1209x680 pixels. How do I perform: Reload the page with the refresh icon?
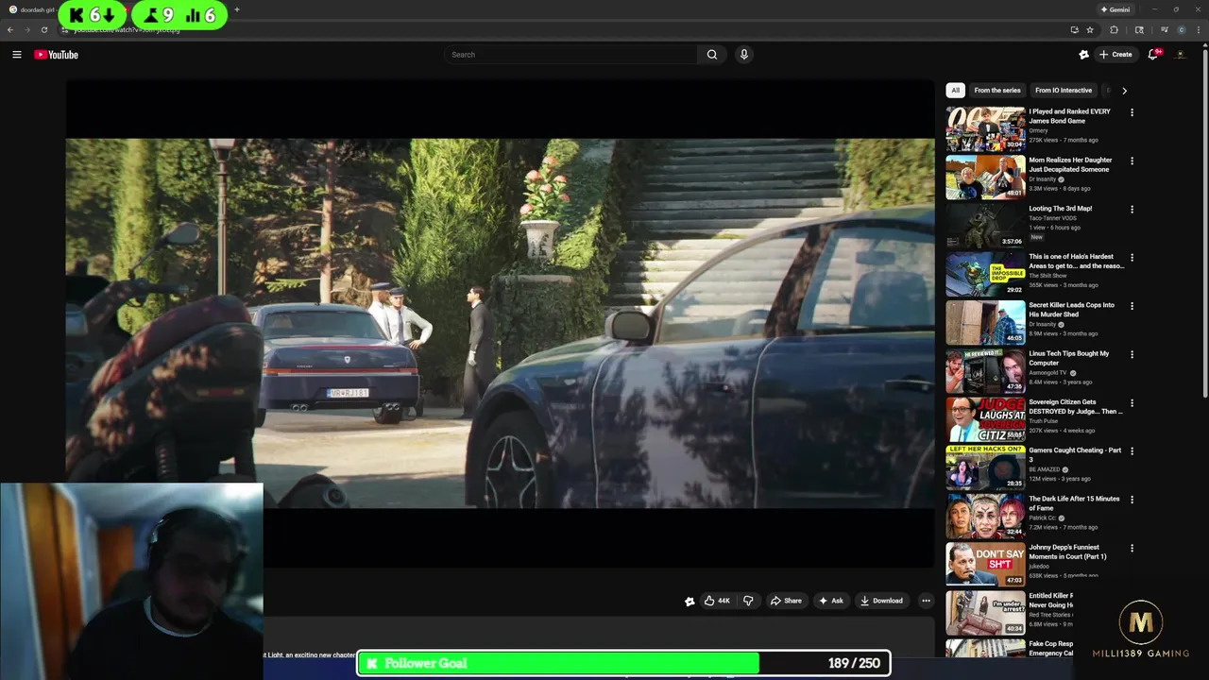tap(43, 29)
